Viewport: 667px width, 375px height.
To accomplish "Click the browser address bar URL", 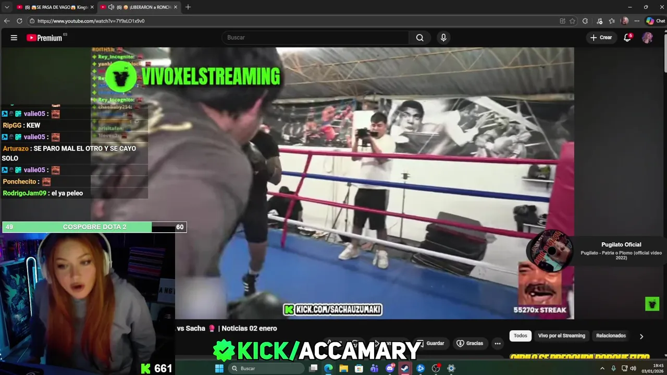I will point(91,21).
